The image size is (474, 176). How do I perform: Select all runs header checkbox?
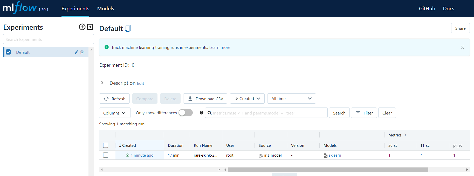106,145
